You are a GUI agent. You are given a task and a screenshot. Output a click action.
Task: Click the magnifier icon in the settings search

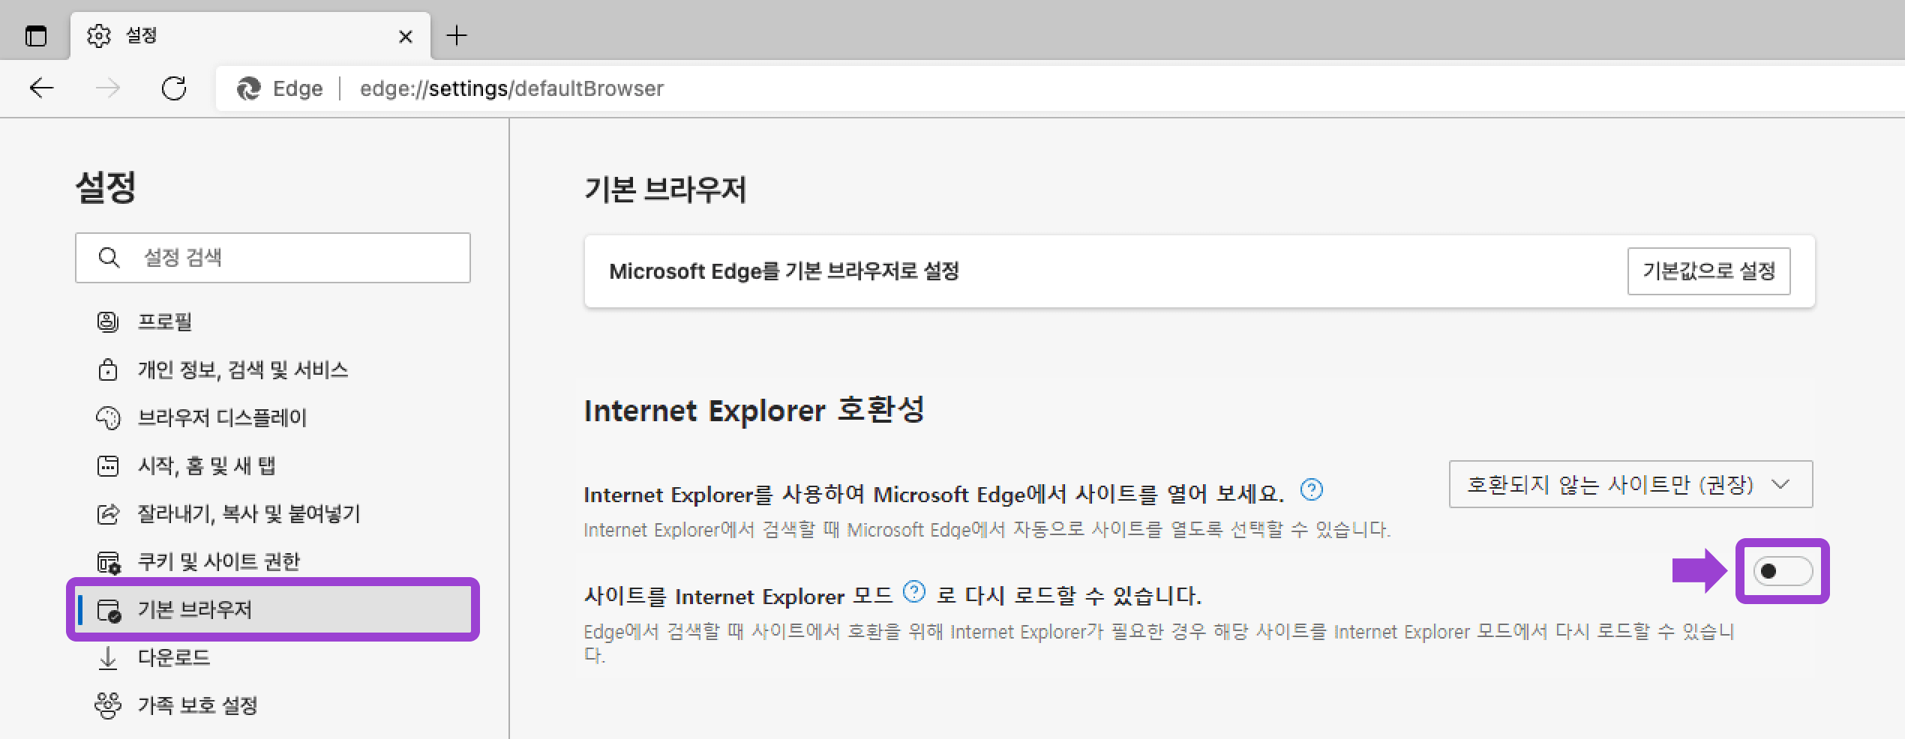(109, 258)
